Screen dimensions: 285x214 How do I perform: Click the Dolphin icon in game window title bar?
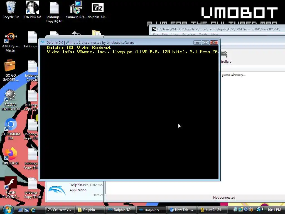point(43,42)
